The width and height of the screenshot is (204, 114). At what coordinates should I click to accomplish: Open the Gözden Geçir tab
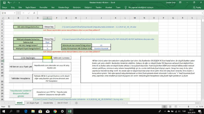pyautogui.click(x=64, y=7)
